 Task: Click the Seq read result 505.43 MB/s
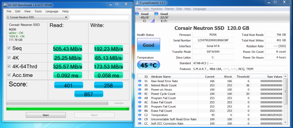68,49
